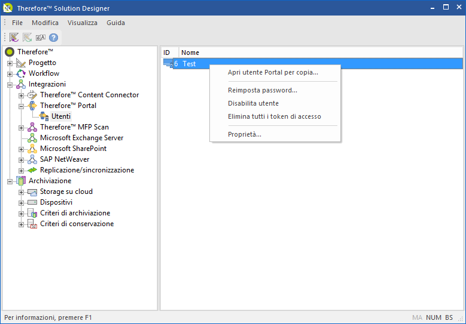466x324 pixels.
Task: Open the Visualizza menu
Action: (83, 23)
